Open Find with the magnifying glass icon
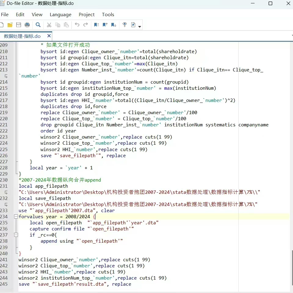Screen dimensions: 293x293 click(x=38, y=25)
